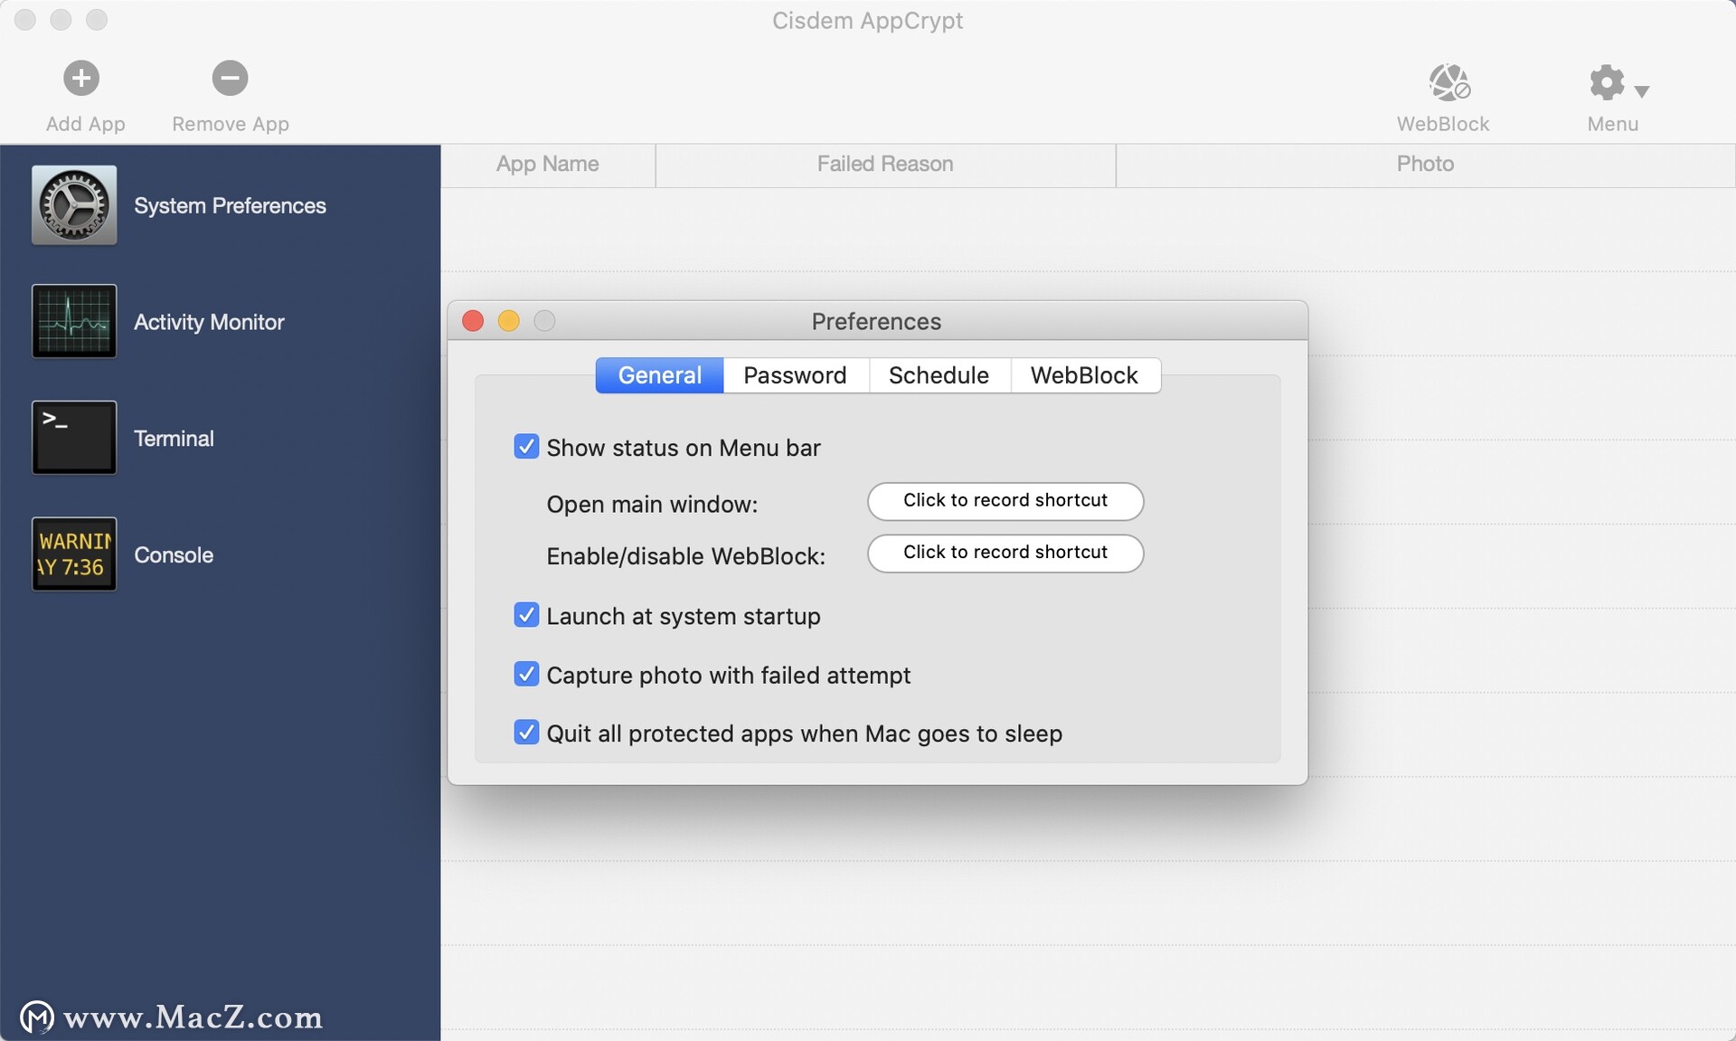Click the General tab in Preferences

[660, 374]
